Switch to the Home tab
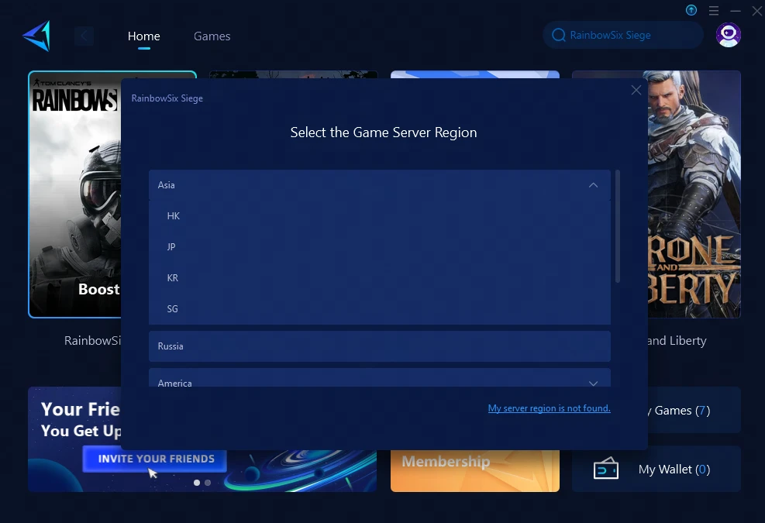This screenshot has width=765, height=523. pos(143,36)
